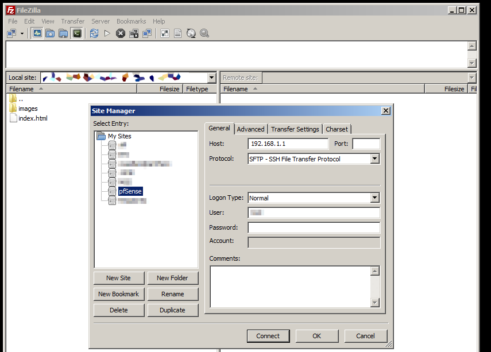Open the Help menu

point(158,21)
